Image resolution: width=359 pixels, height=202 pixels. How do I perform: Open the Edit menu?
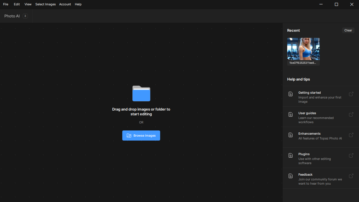click(17, 4)
